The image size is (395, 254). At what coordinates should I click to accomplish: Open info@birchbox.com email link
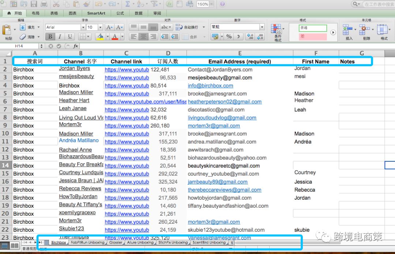point(210,85)
